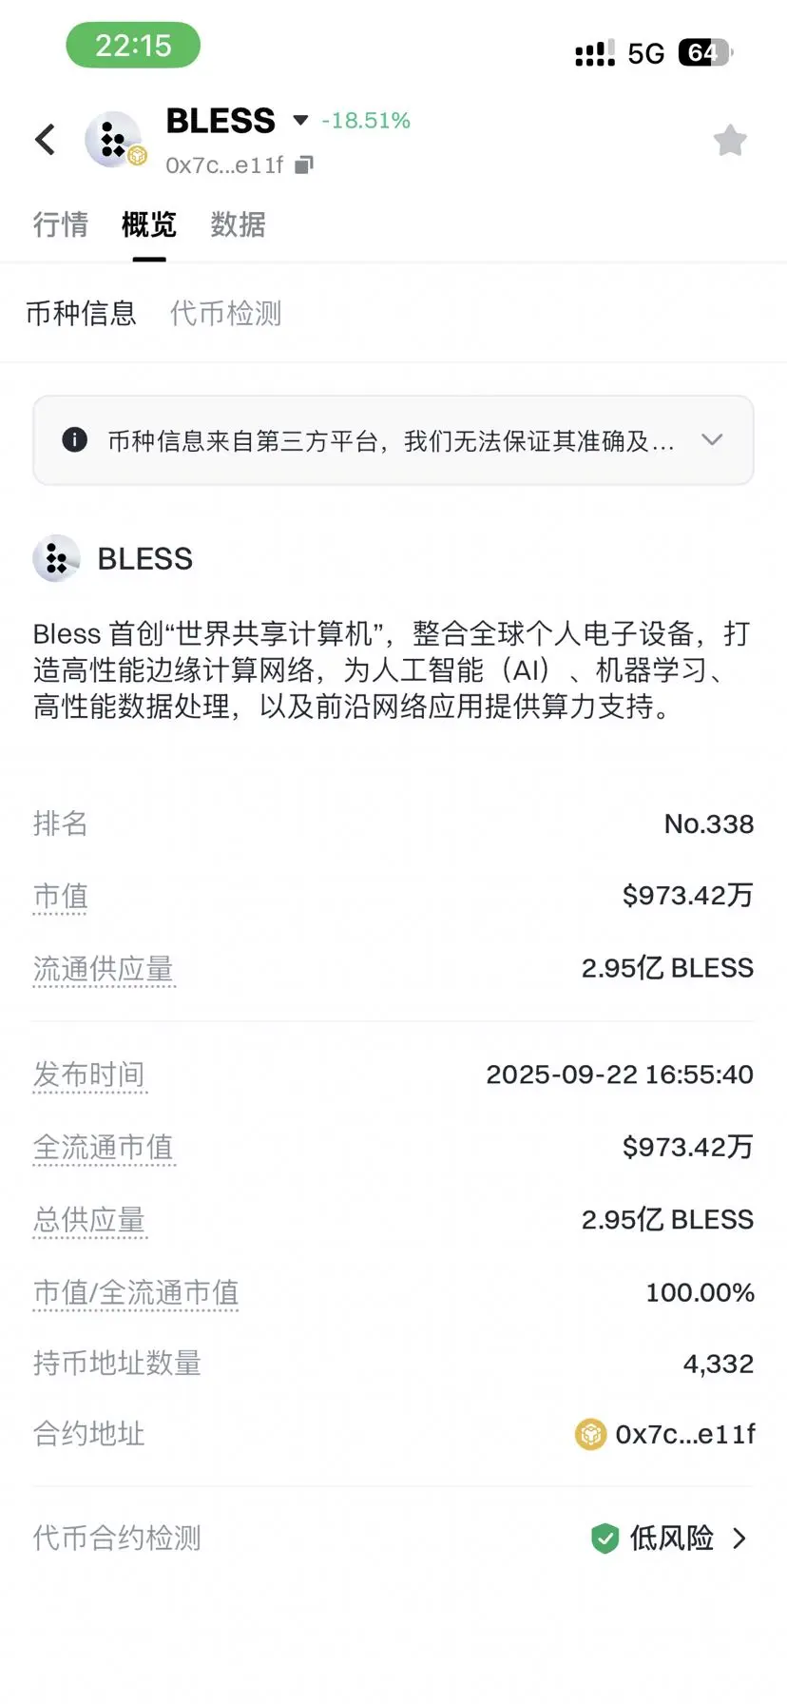
Task: Switch to the 数据 tab
Action: click(238, 224)
